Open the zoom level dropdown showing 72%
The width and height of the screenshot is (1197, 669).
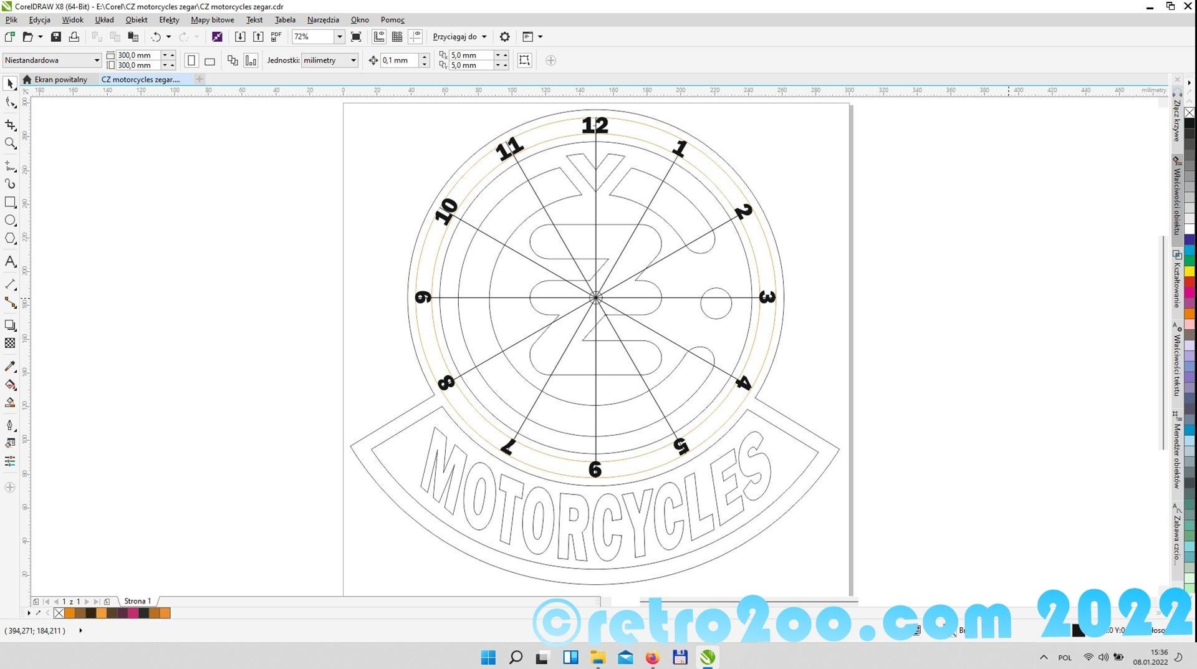pyautogui.click(x=339, y=37)
